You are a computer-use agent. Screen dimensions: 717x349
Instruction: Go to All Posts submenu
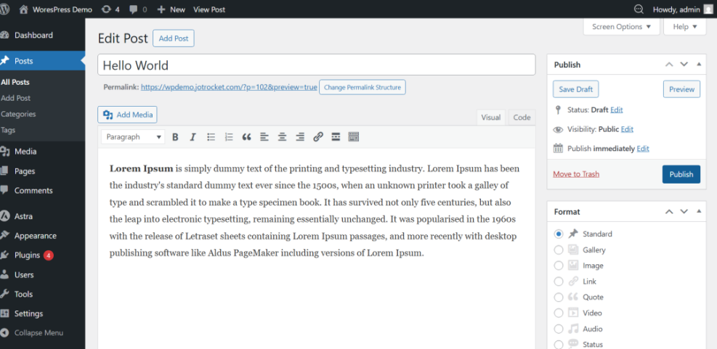click(x=15, y=82)
